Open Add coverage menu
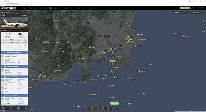206x112 pixels. pos(33,8)
